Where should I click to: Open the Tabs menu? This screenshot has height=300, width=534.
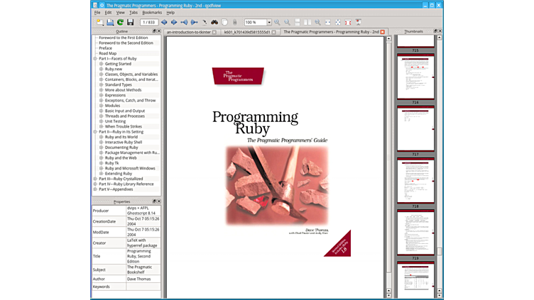pos(133,13)
